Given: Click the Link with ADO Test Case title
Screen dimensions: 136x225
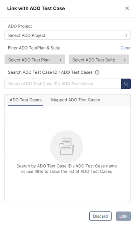Looking at the screenshot, I should (x=36, y=8).
